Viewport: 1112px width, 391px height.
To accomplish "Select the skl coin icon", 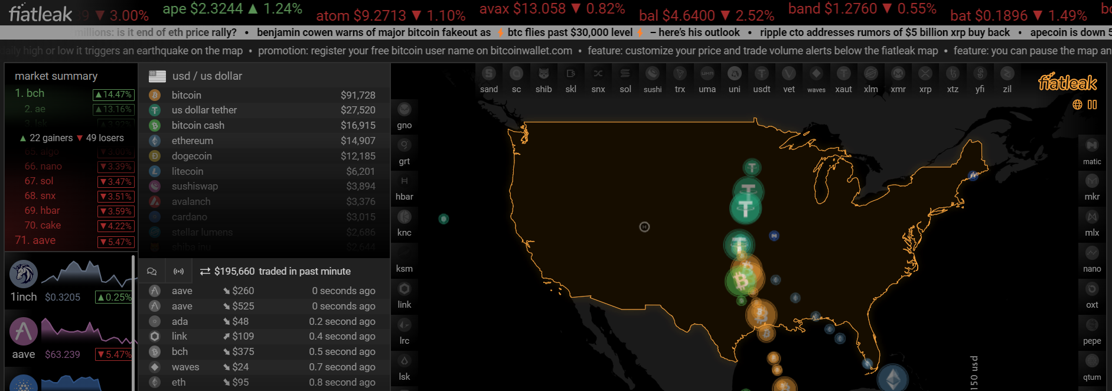I will point(570,74).
